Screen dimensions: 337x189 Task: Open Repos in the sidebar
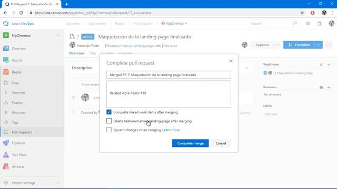pos(16,72)
